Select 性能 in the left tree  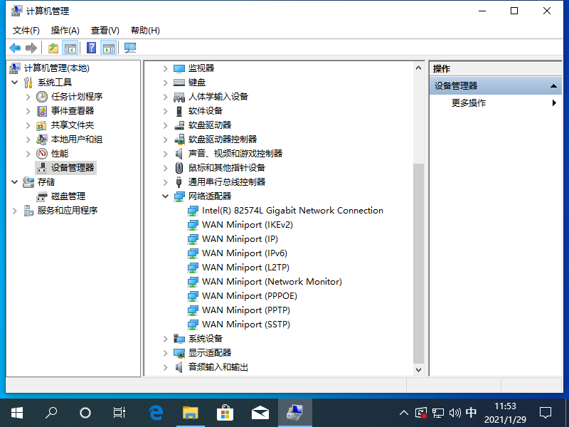point(60,154)
